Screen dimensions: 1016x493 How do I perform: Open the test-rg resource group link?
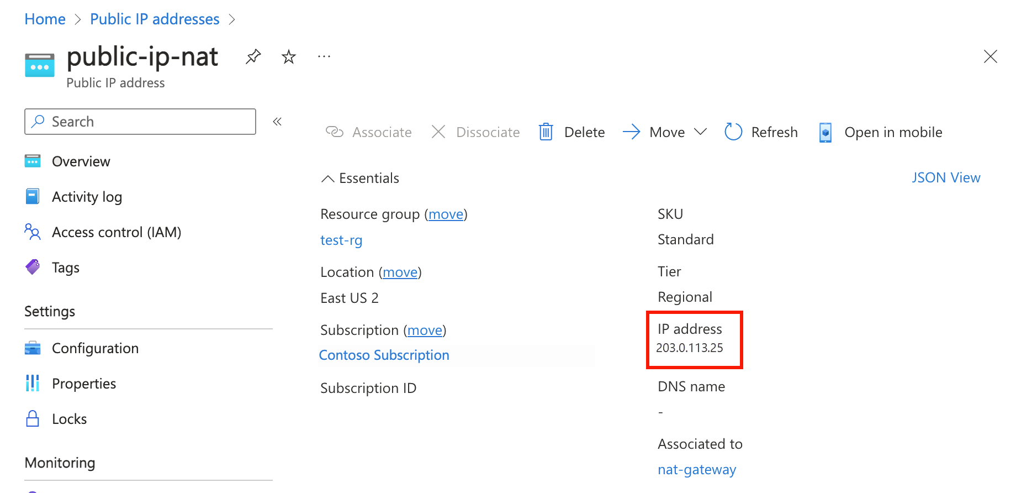[341, 240]
